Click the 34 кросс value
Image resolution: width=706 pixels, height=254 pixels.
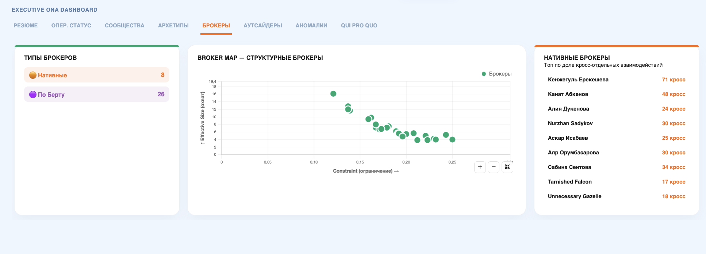674,167
